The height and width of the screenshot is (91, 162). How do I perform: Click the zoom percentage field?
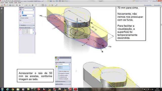[x=36, y=5]
